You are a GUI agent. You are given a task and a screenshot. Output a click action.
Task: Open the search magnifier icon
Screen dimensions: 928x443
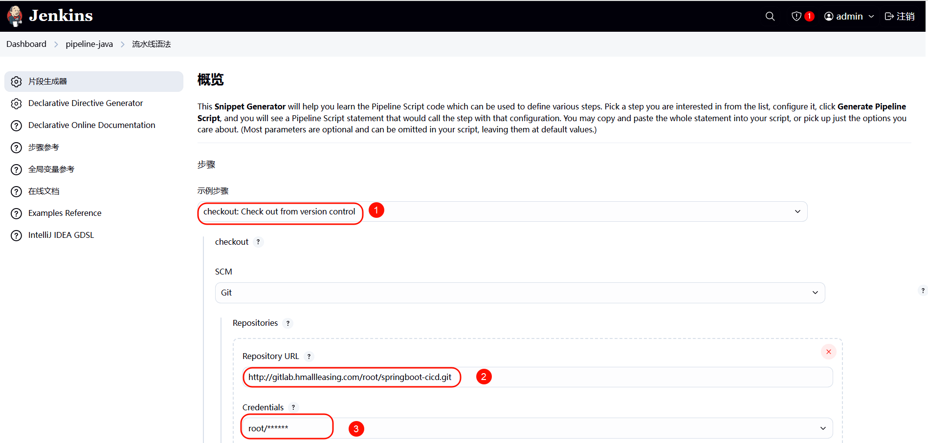[770, 16]
